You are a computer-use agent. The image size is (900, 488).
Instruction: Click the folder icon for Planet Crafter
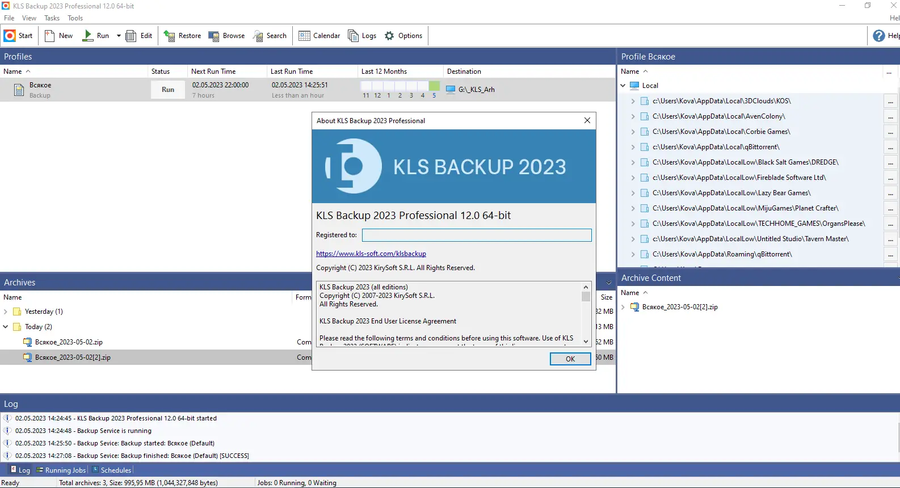coord(645,208)
